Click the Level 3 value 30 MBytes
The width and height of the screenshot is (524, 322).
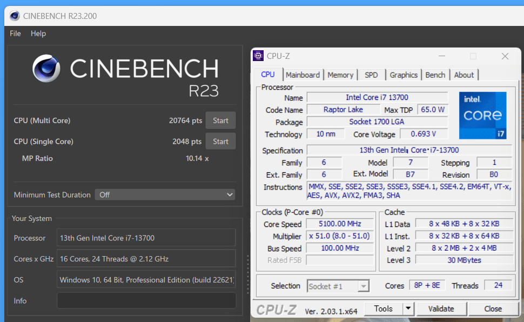click(464, 260)
